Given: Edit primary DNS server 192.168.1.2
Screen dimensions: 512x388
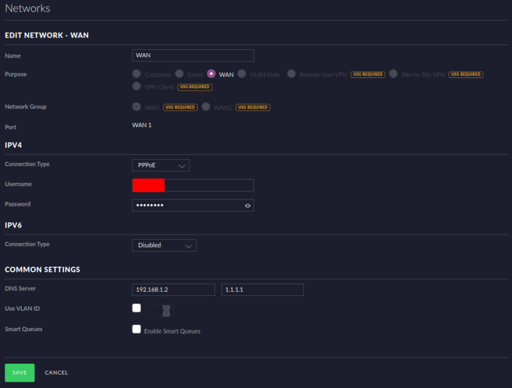Looking at the screenshot, I should (x=173, y=290).
